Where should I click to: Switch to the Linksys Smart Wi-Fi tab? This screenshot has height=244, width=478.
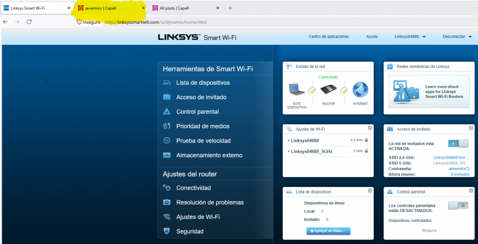[x=37, y=8]
